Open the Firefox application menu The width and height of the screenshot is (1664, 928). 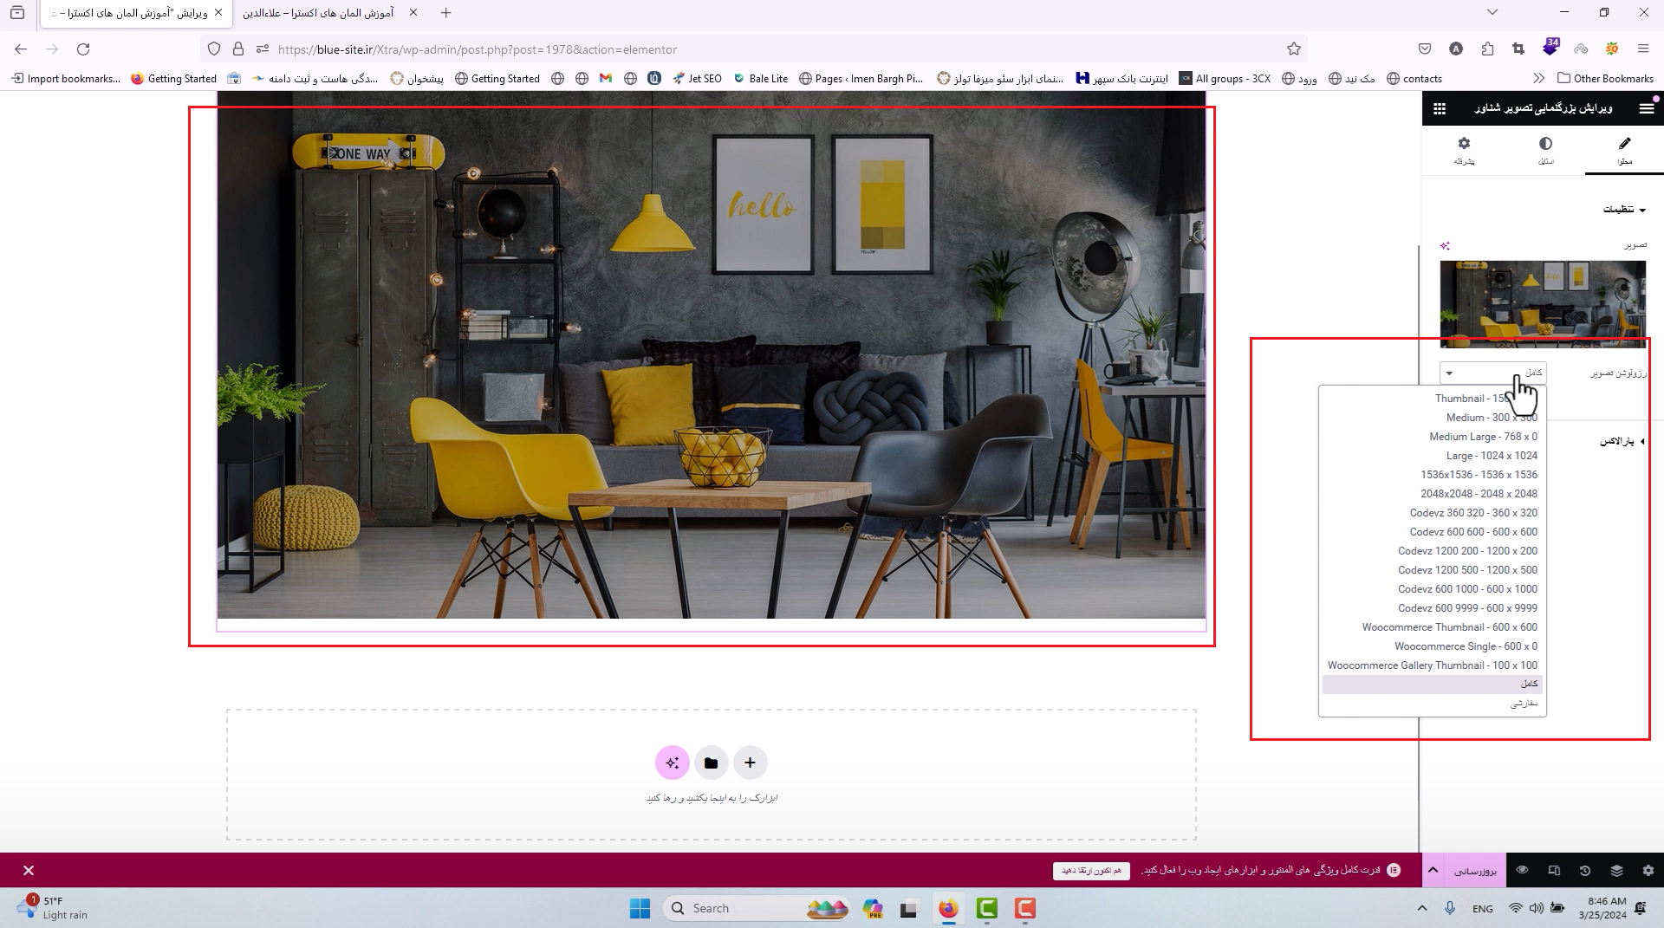coord(1642,49)
